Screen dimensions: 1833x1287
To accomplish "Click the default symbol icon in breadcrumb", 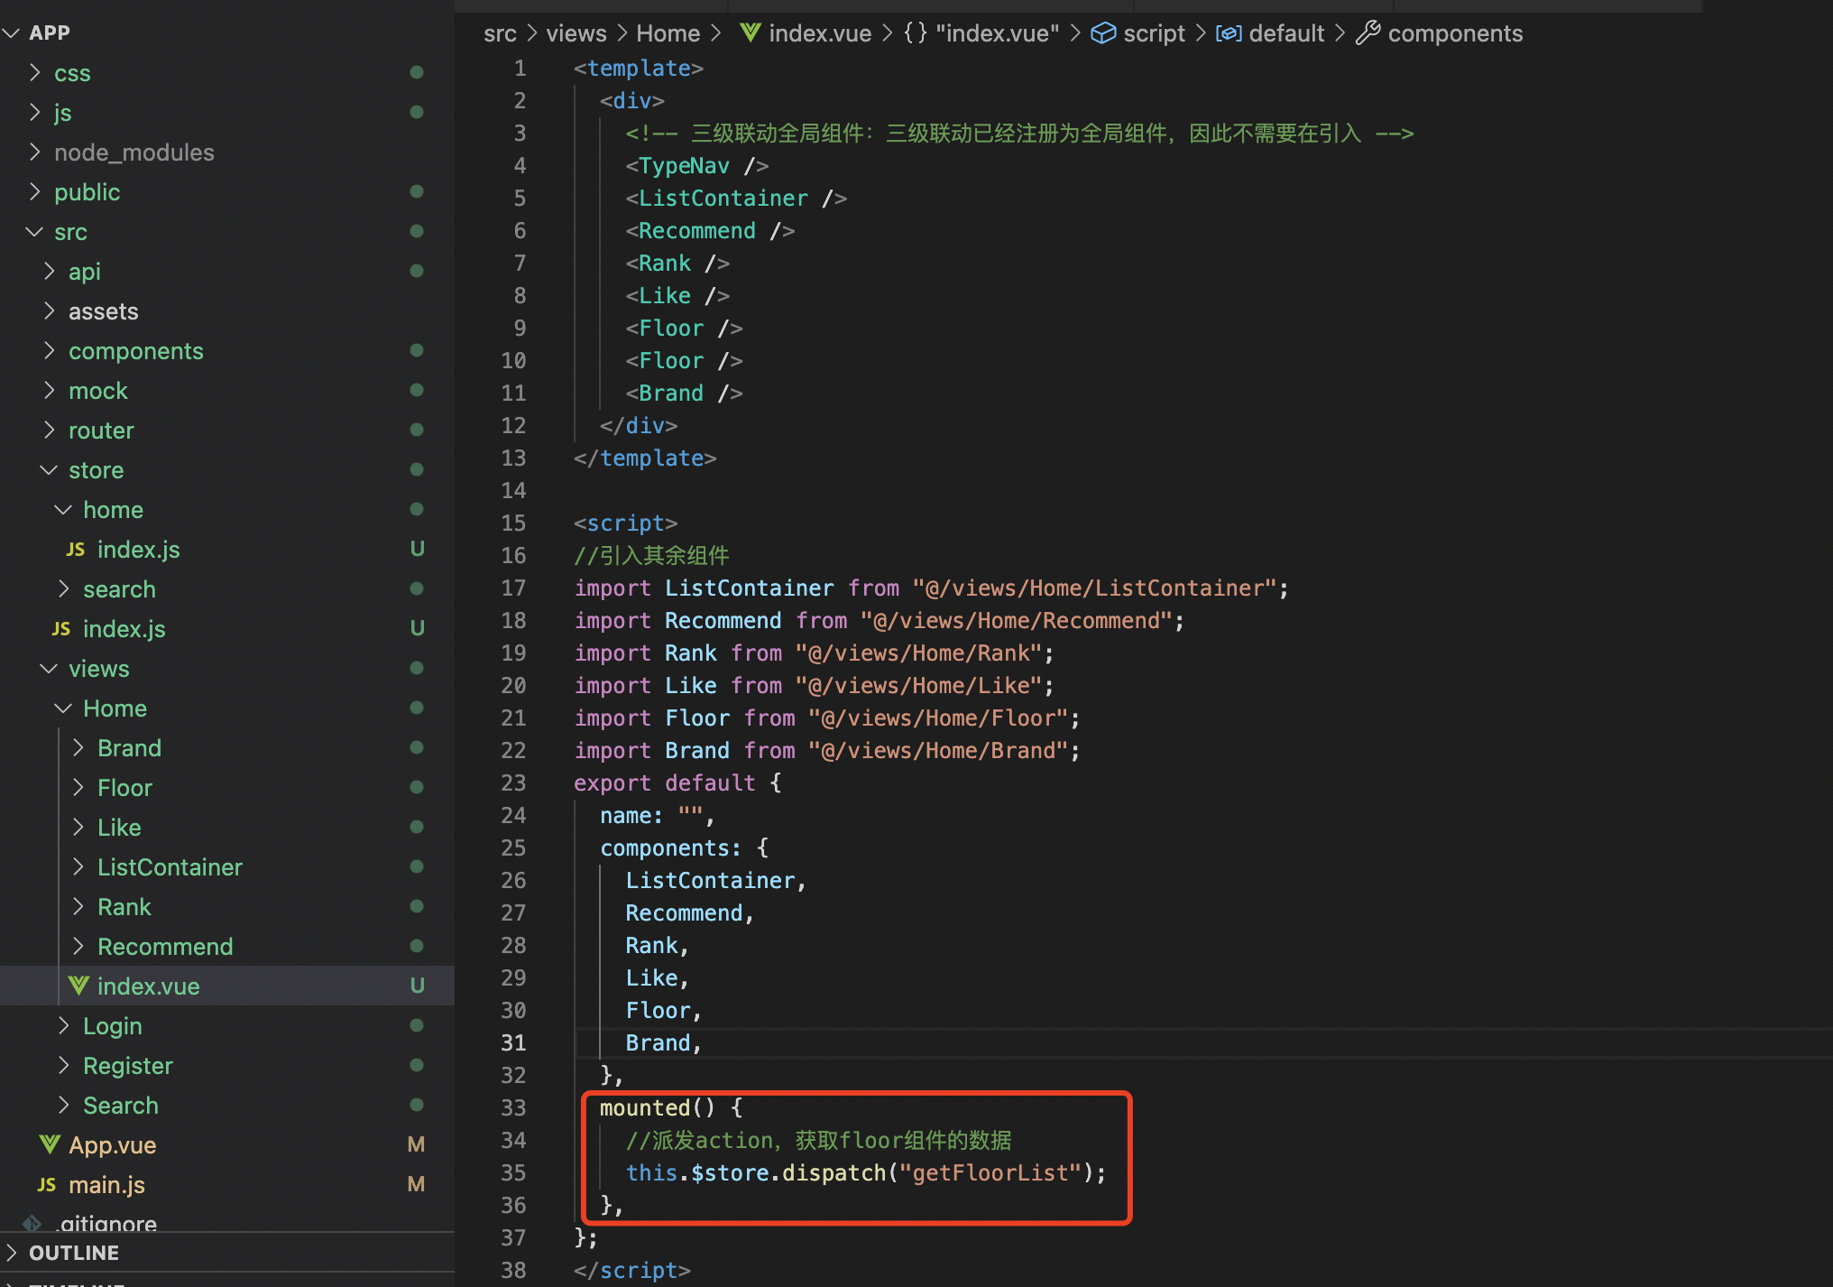I will point(1228,33).
